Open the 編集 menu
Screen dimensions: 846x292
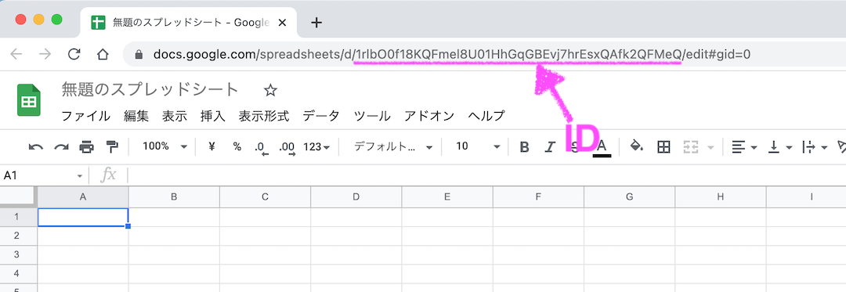(x=136, y=116)
